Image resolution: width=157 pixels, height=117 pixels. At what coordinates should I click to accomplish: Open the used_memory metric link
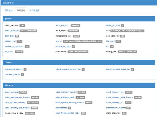12,92
